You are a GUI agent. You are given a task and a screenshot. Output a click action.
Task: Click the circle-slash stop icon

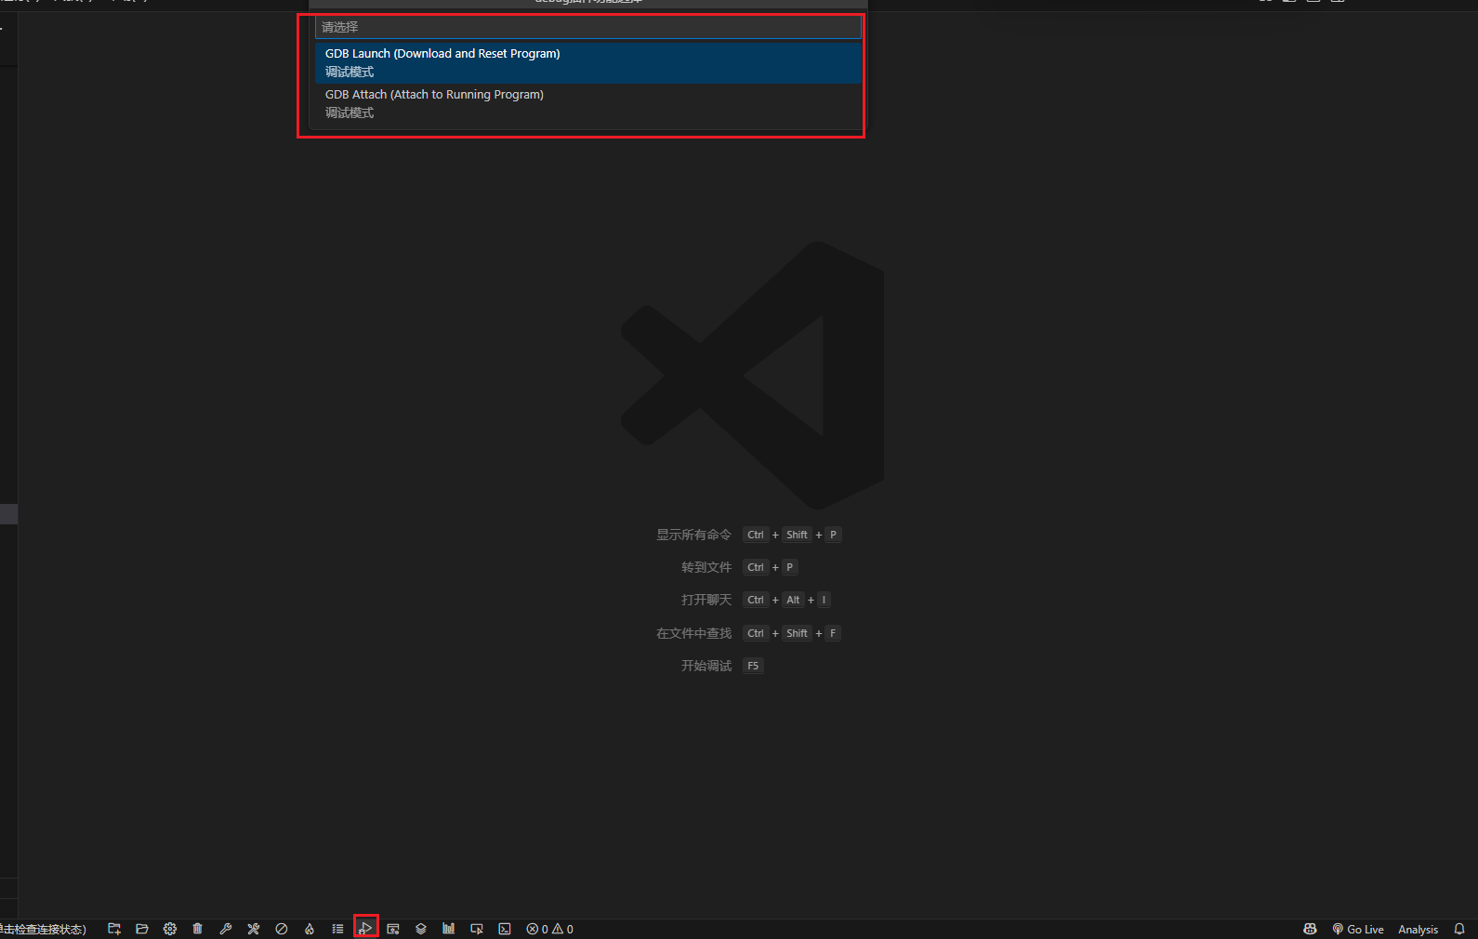pos(282,929)
